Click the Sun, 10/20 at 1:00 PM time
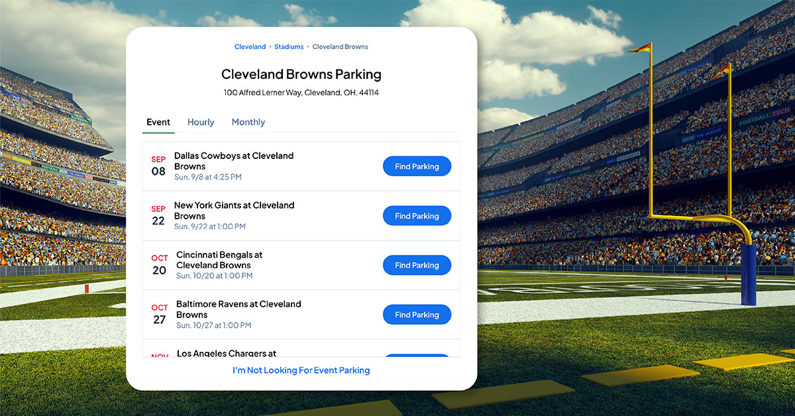Screen dimensions: 795x416 [214, 276]
